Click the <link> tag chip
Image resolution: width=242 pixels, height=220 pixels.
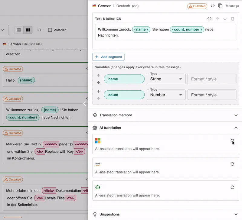[49, 191]
